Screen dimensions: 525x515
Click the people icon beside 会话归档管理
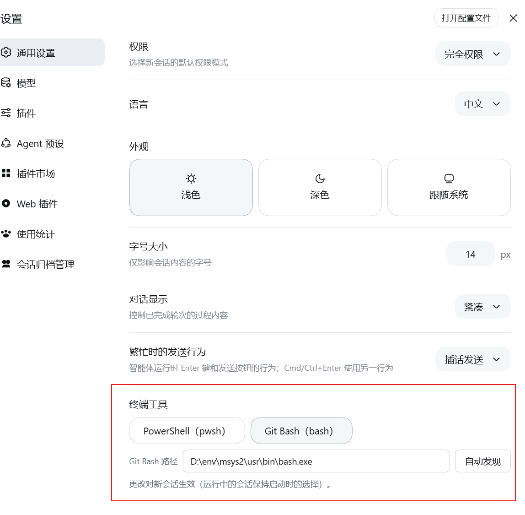point(6,264)
